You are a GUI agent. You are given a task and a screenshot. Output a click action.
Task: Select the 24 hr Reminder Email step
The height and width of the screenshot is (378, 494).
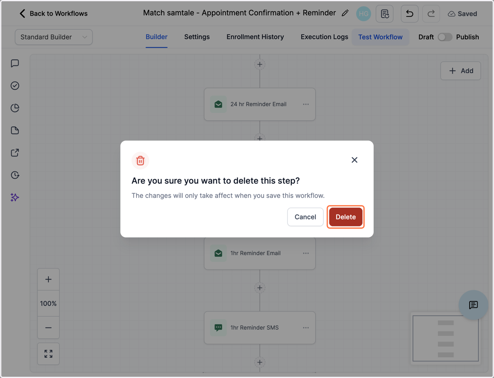(260, 104)
